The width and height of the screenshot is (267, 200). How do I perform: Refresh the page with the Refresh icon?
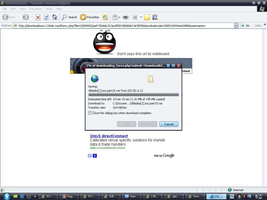pos(46,17)
